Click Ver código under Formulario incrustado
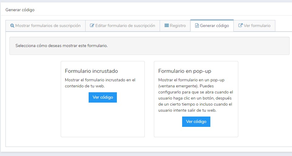292x156 pixels. coord(103,97)
